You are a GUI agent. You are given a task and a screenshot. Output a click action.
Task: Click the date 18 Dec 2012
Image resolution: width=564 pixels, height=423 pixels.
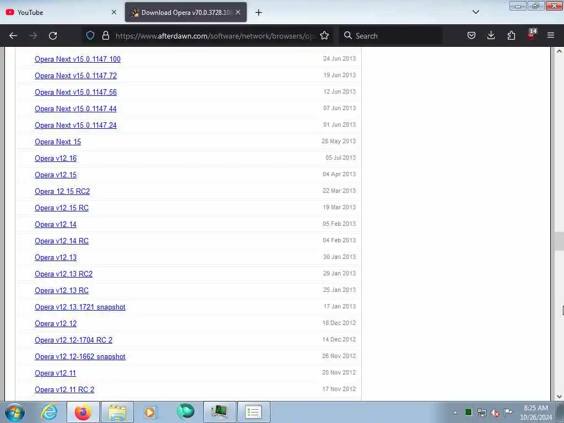pos(339,323)
